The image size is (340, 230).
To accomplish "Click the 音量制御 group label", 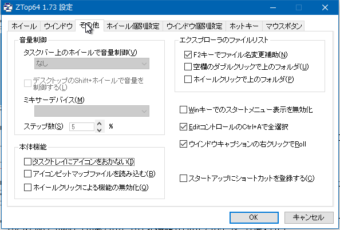I will coord(33,40).
